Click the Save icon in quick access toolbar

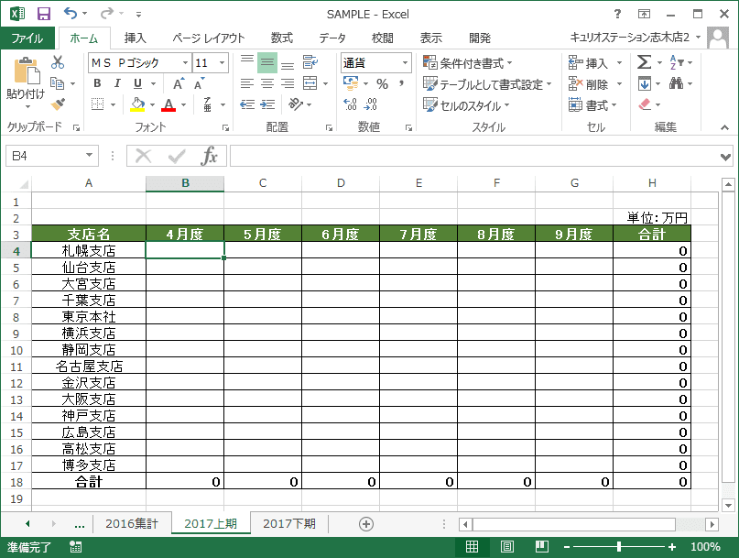coord(43,14)
